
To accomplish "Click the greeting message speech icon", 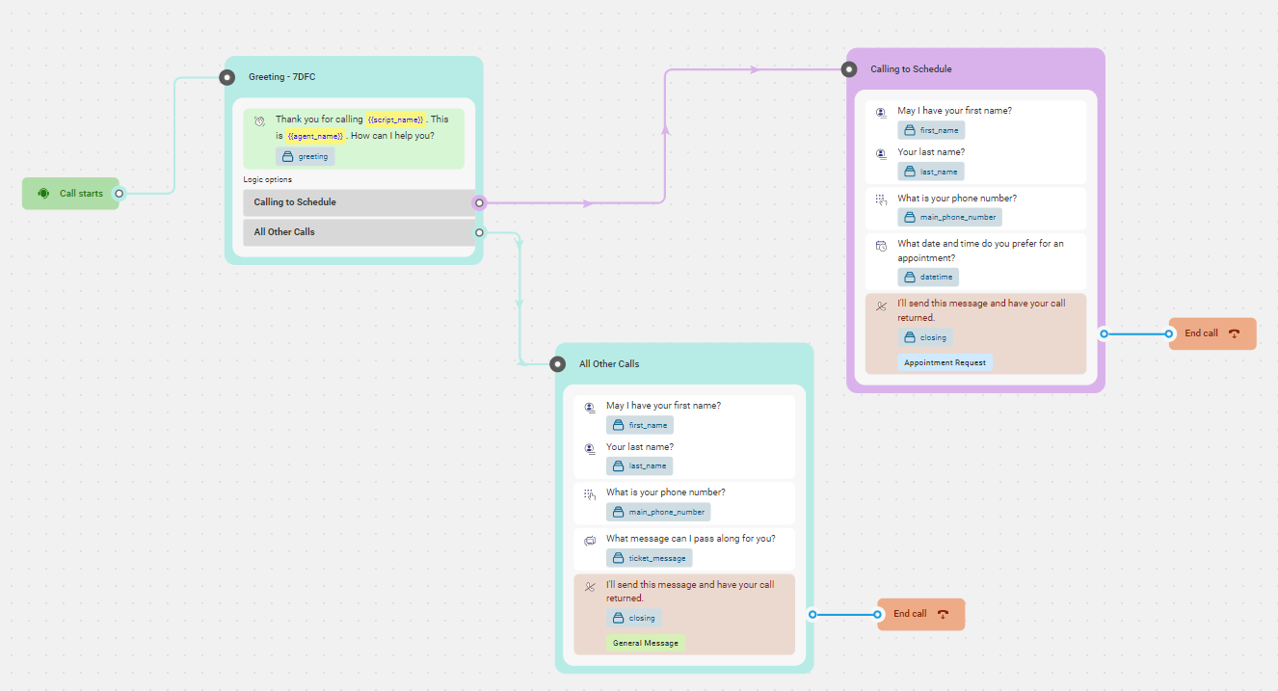I will click(259, 121).
